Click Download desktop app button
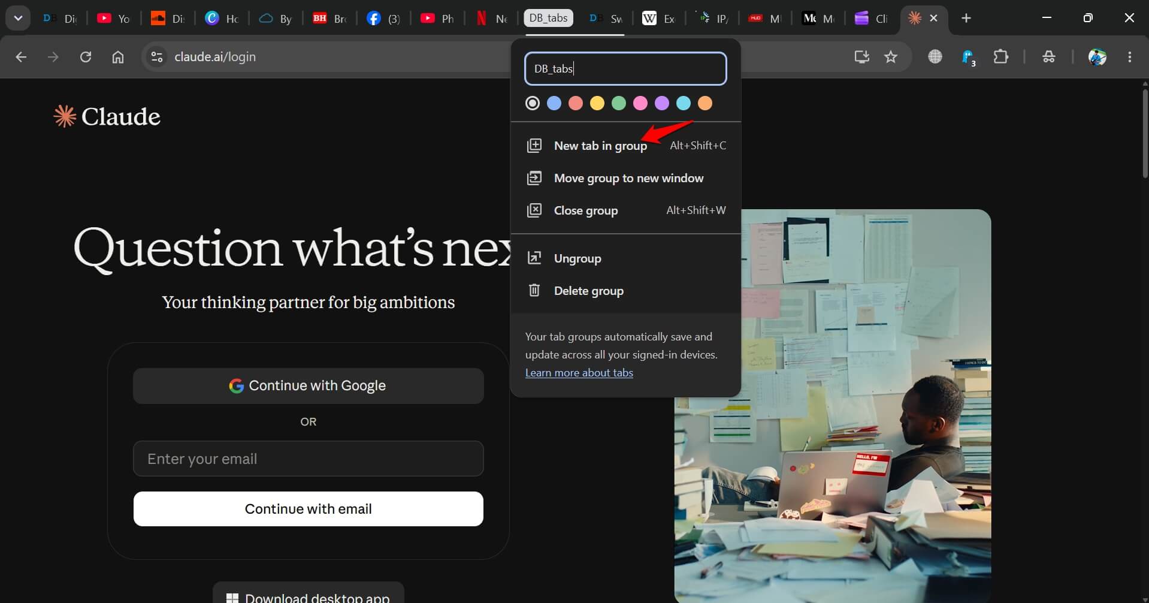 (308, 593)
